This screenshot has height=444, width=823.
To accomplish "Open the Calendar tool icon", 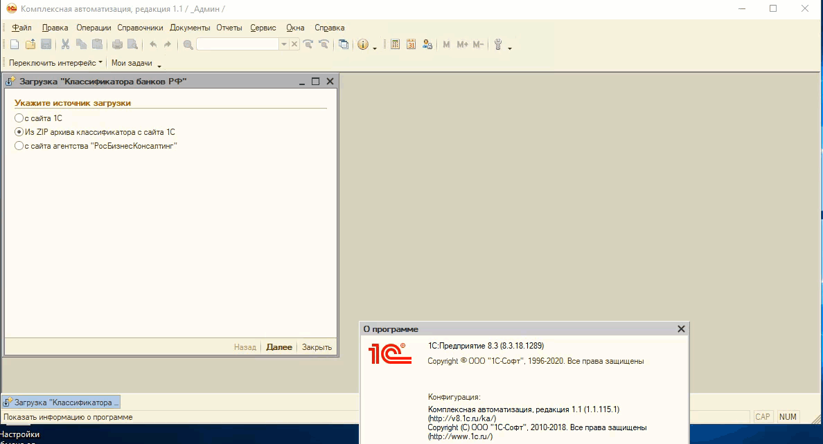I will (411, 44).
